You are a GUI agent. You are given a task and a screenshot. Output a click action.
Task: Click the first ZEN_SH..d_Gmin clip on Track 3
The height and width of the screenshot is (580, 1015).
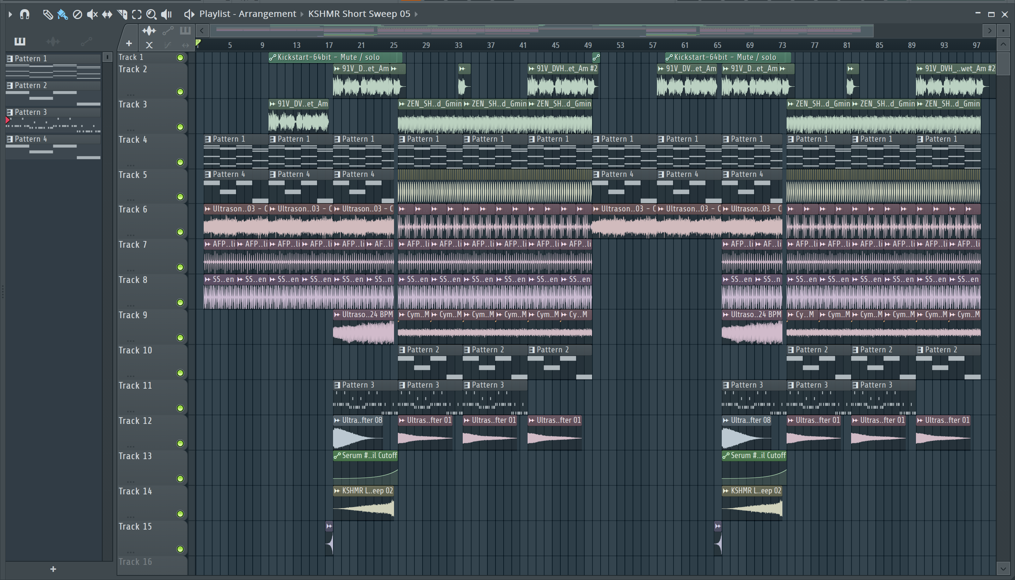(430, 116)
